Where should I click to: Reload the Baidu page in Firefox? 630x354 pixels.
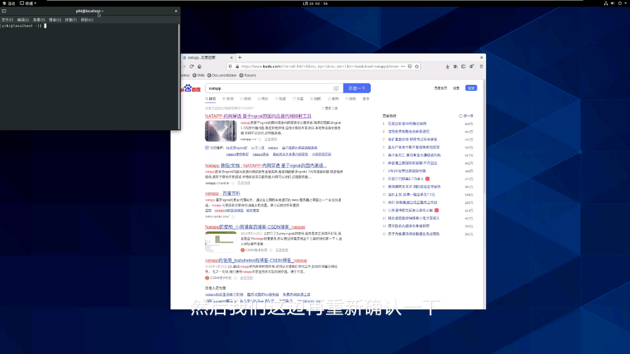(x=192, y=66)
